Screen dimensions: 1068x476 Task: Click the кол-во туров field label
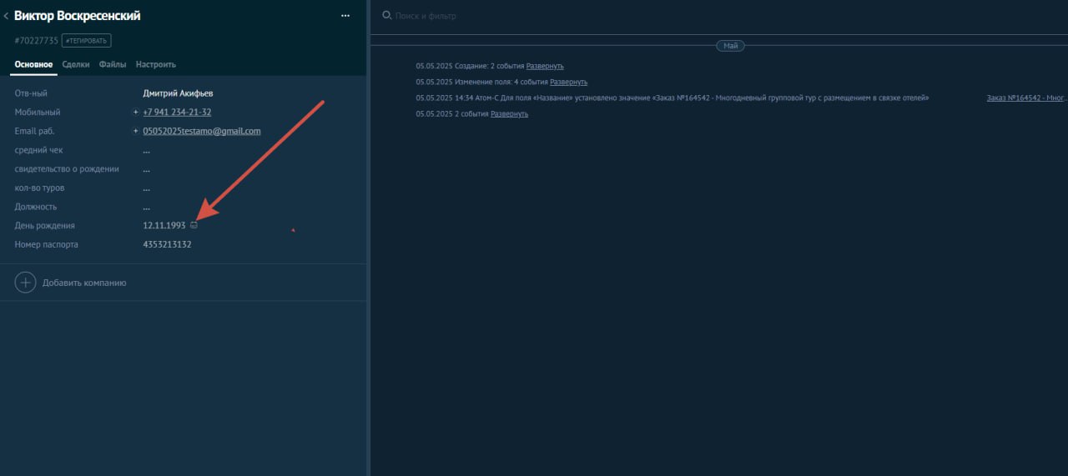point(39,188)
